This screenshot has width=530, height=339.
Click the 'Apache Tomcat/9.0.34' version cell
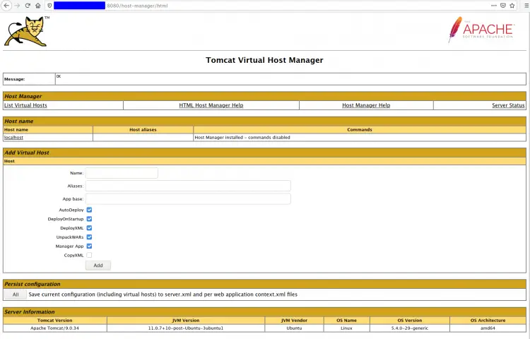54,328
